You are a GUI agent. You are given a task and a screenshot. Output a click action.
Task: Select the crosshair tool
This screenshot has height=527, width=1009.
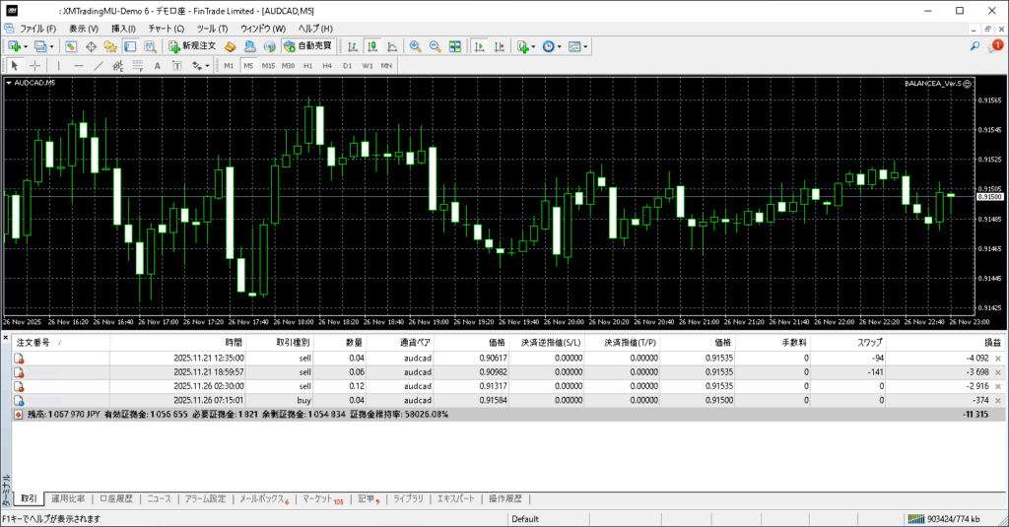click(34, 66)
